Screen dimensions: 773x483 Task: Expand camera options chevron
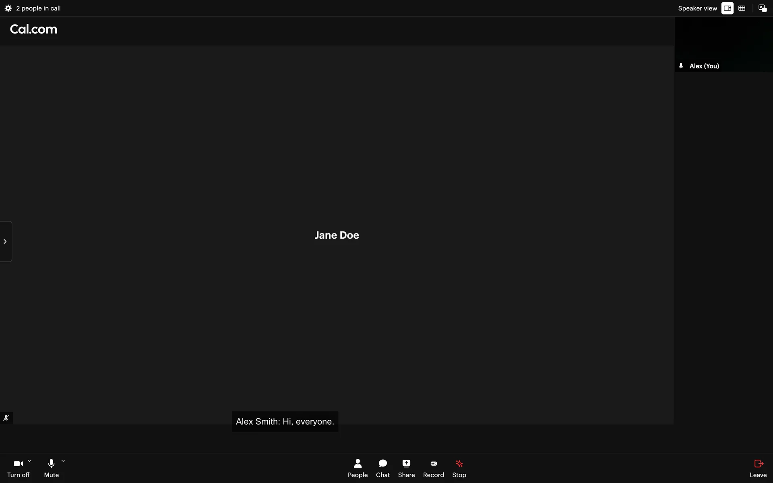point(30,461)
